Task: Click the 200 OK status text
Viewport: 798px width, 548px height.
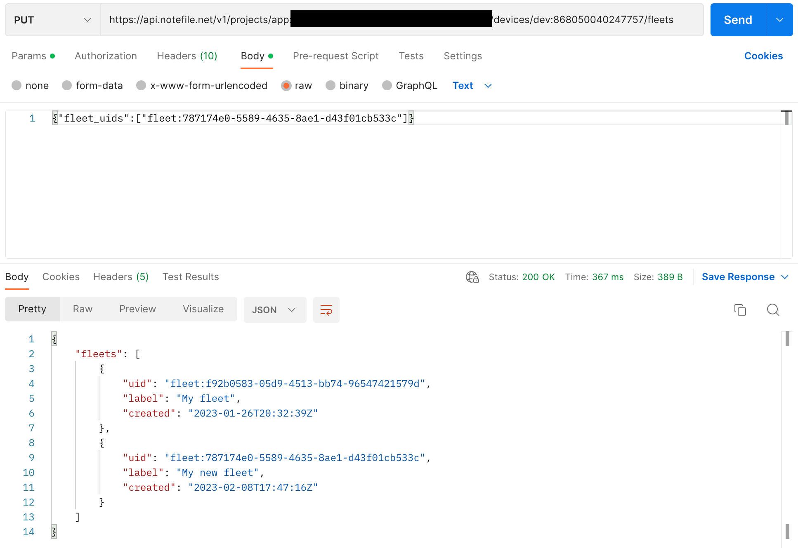Action: tap(538, 277)
